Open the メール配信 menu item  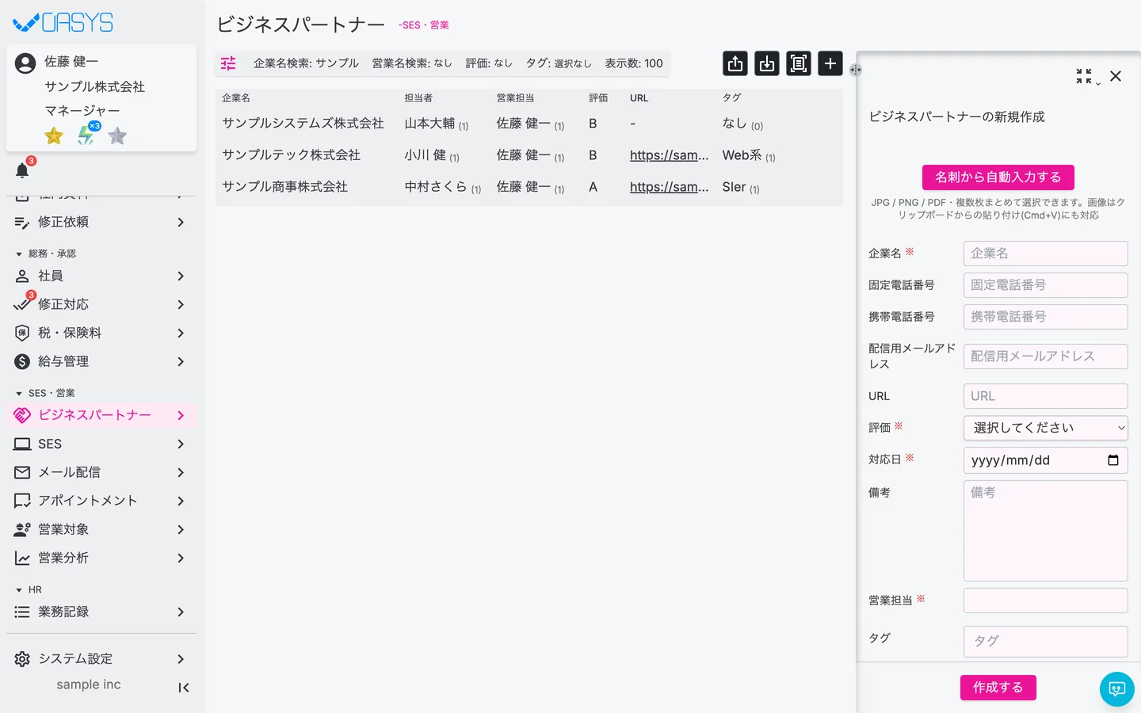[101, 472]
